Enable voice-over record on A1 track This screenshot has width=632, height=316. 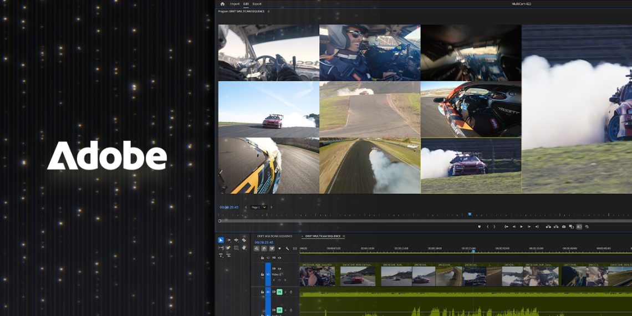[x=291, y=292]
